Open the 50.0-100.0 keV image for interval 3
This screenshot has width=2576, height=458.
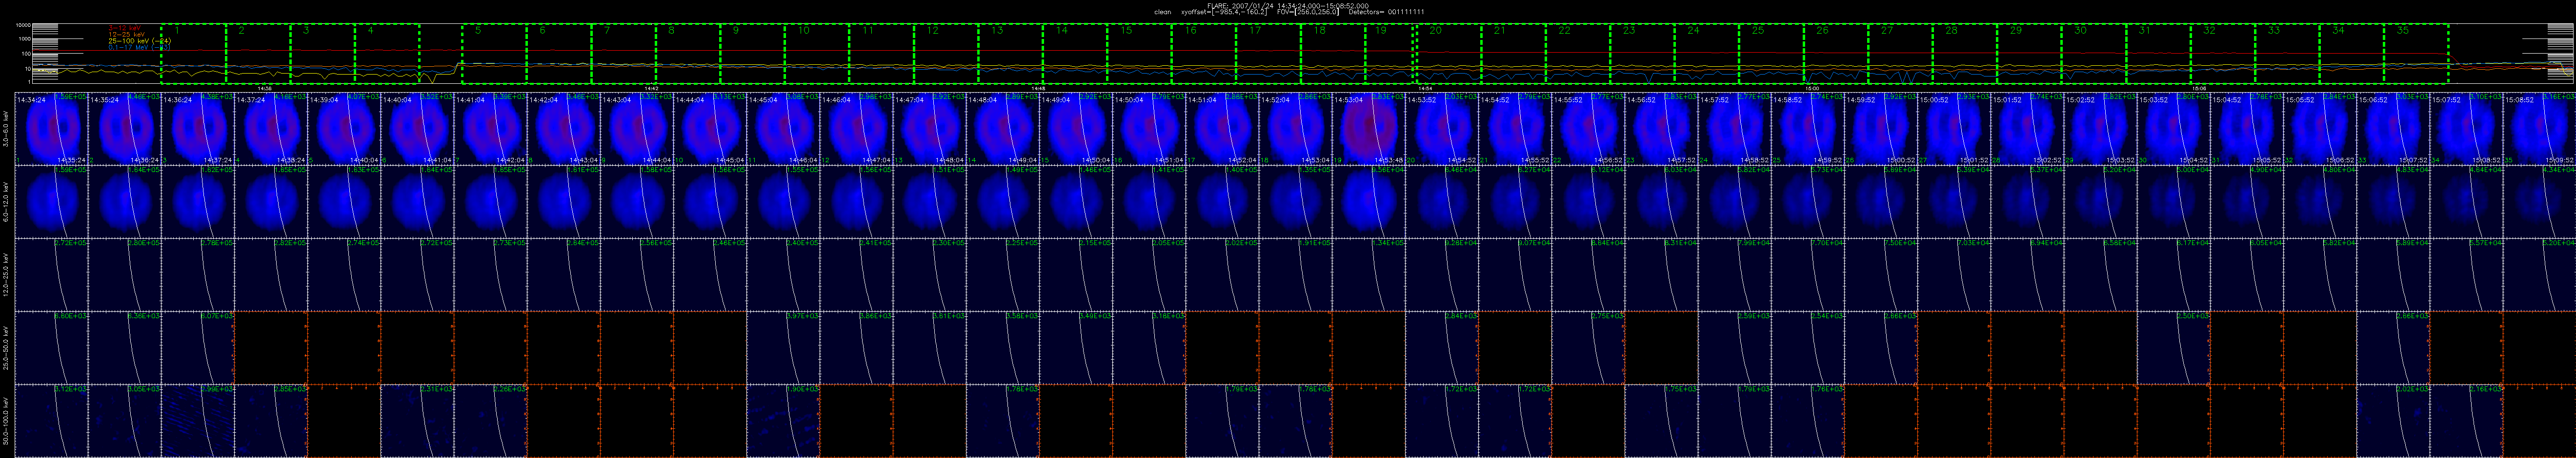click(x=198, y=420)
